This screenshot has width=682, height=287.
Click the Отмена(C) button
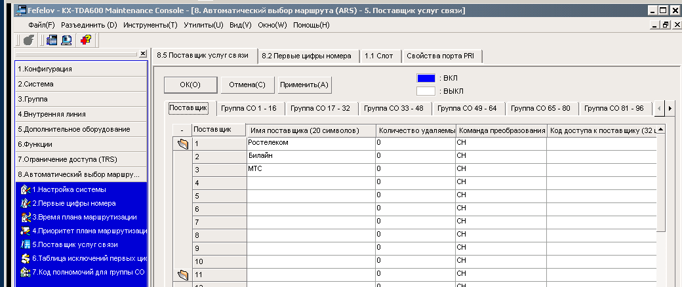pyautogui.click(x=247, y=85)
